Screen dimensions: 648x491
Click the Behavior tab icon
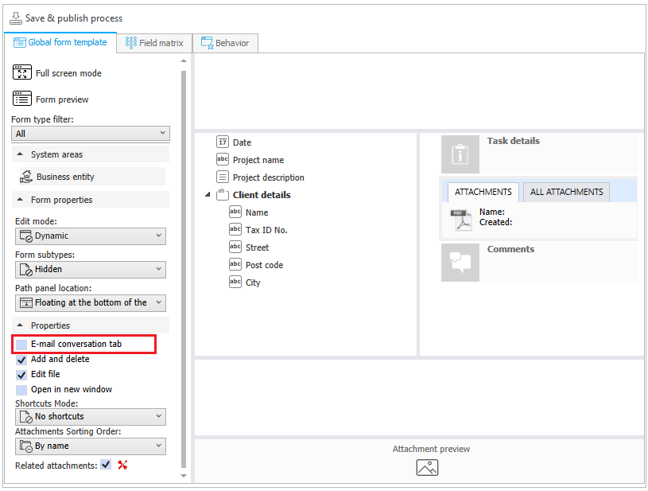point(207,43)
